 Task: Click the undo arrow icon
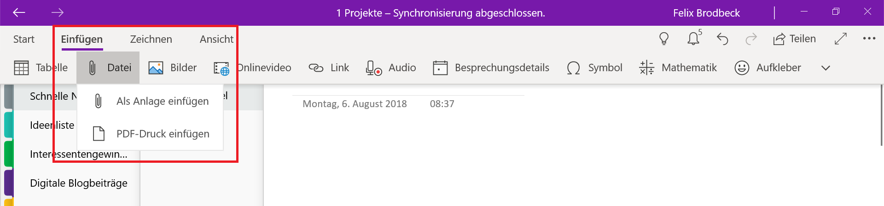[722, 39]
